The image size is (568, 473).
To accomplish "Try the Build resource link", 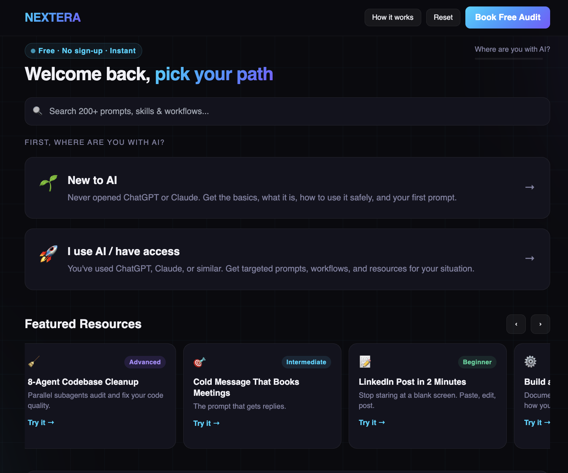I will click(537, 422).
